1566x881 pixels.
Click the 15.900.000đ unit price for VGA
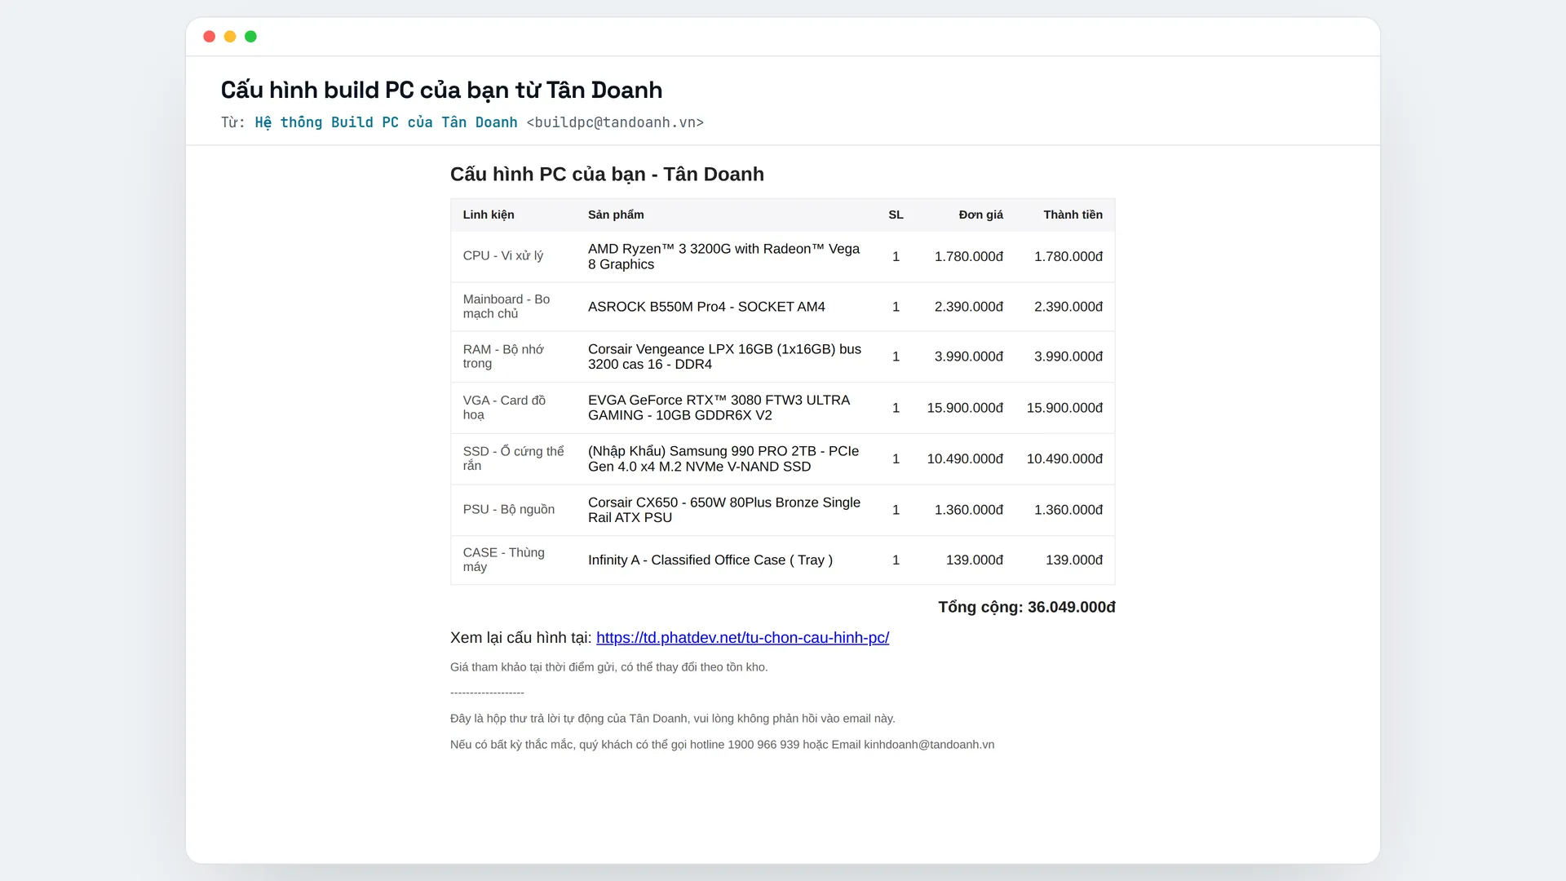click(x=965, y=408)
